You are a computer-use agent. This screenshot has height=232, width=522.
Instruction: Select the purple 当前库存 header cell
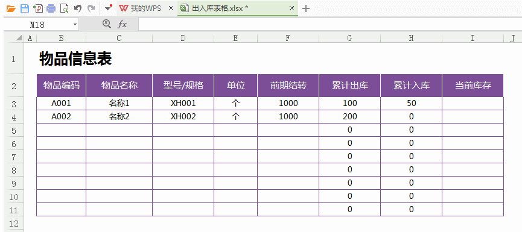coord(473,86)
